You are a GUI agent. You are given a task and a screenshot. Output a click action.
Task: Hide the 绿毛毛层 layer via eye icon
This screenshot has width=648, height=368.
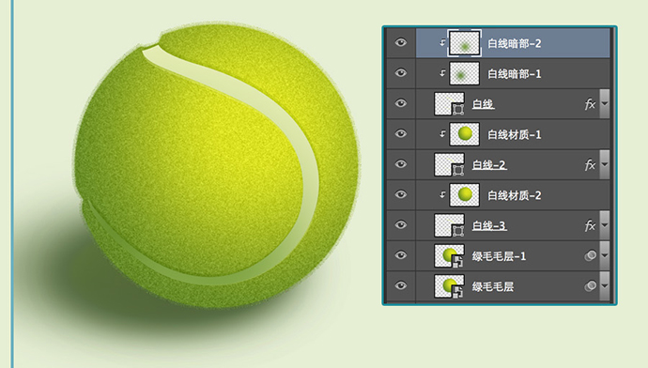tap(400, 285)
